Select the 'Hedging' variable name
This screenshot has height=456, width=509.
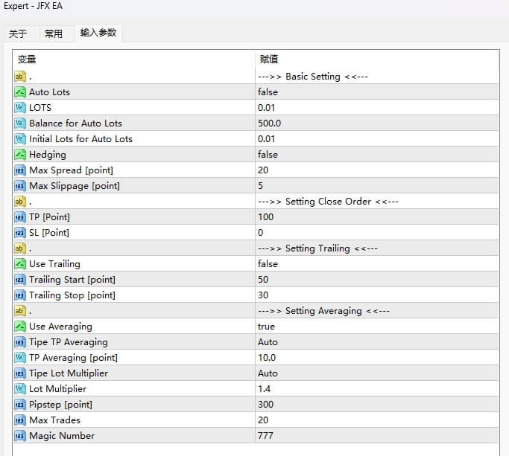48,155
